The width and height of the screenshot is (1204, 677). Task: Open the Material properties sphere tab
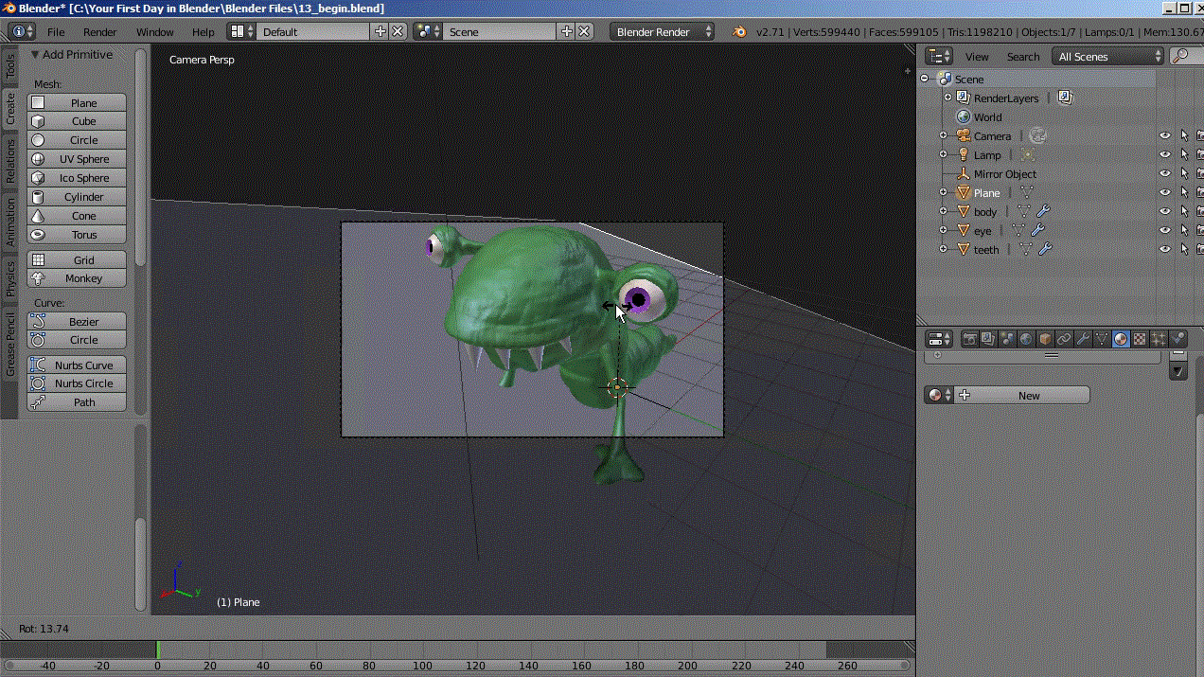pos(1121,339)
